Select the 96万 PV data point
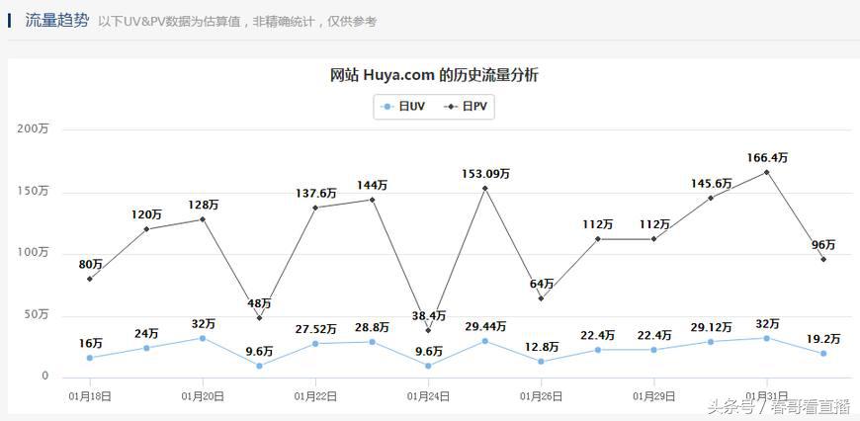860x421 pixels. (823, 259)
